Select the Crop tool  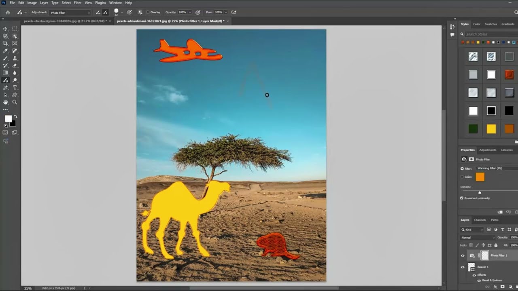coord(6,43)
